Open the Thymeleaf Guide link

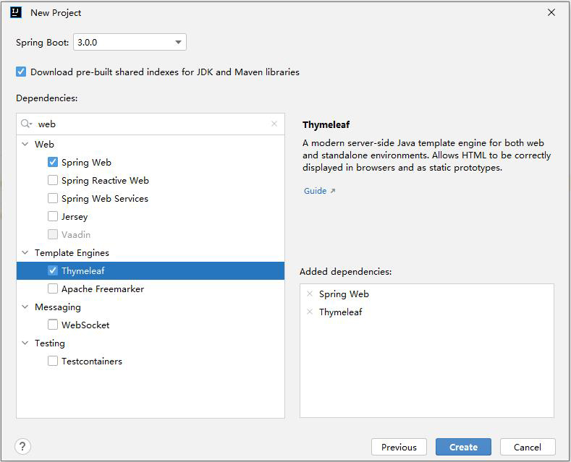[x=315, y=191]
